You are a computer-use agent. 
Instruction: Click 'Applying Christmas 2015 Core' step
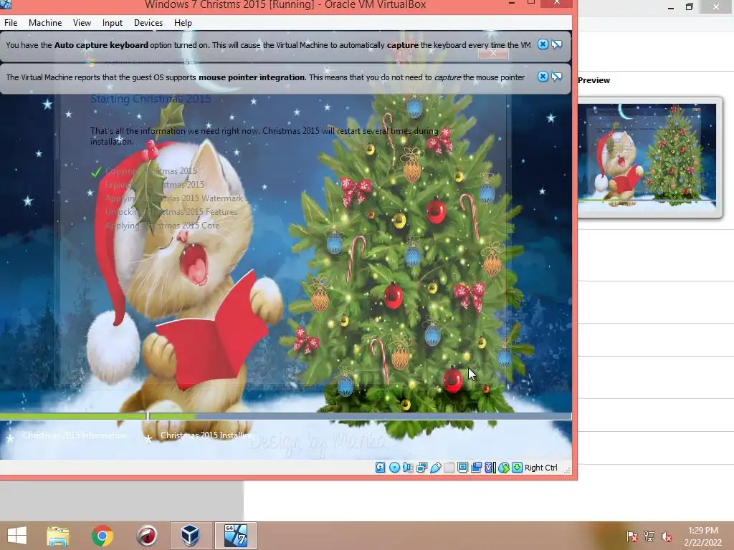pyautogui.click(x=162, y=226)
